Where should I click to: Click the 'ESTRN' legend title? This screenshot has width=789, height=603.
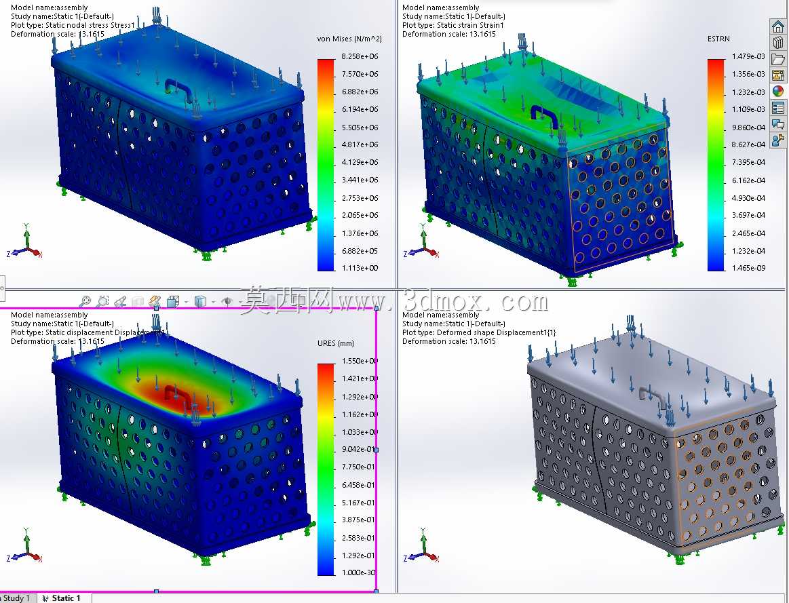point(718,39)
